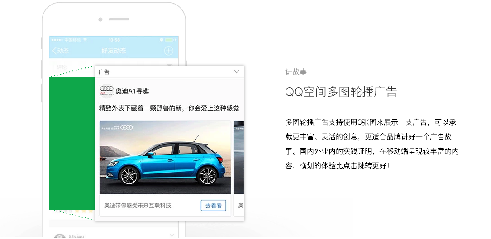Open the collapsed arrow beside 评论
This screenshot has height=239, width=491.
(x=170, y=65)
